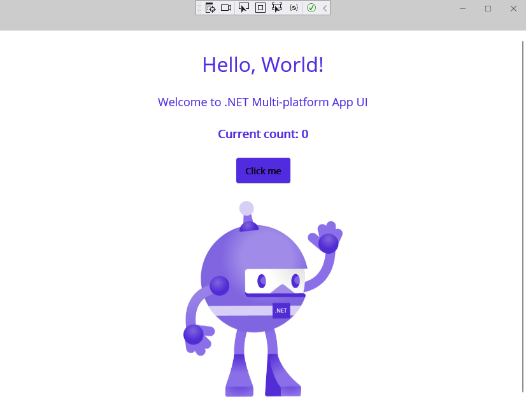Viewport: 526px width, 409px height.
Task: Click the Hello, World! heading
Action: click(x=262, y=65)
